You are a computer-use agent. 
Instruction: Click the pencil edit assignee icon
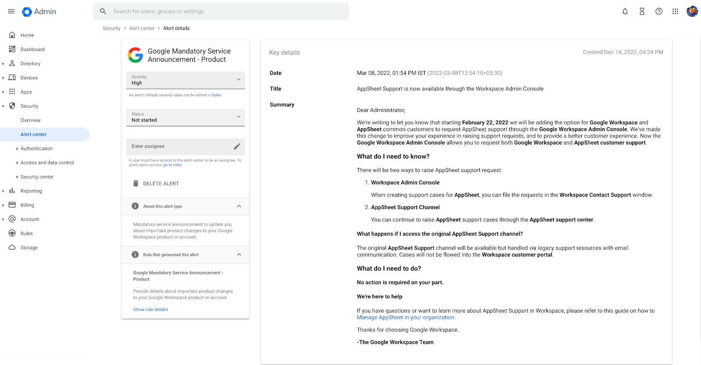coord(237,147)
